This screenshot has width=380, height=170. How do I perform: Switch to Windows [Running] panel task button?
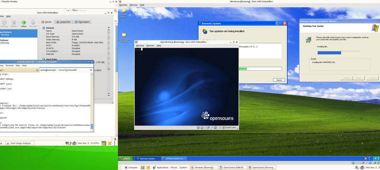coord(204,167)
